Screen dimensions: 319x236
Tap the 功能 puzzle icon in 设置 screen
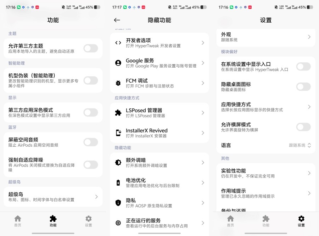pos(266,219)
